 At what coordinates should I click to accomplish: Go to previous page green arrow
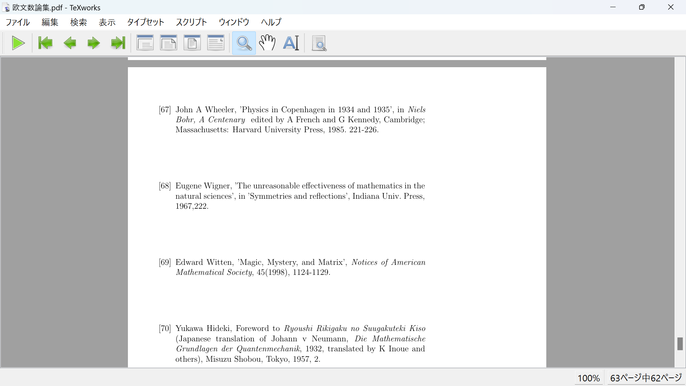click(x=70, y=43)
